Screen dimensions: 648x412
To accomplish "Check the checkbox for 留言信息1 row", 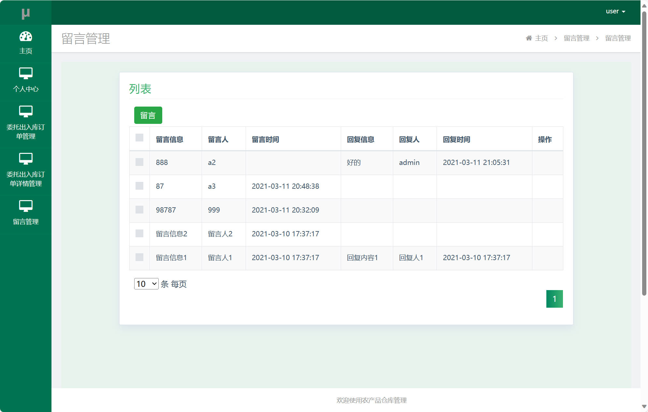I will pyautogui.click(x=139, y=257).
